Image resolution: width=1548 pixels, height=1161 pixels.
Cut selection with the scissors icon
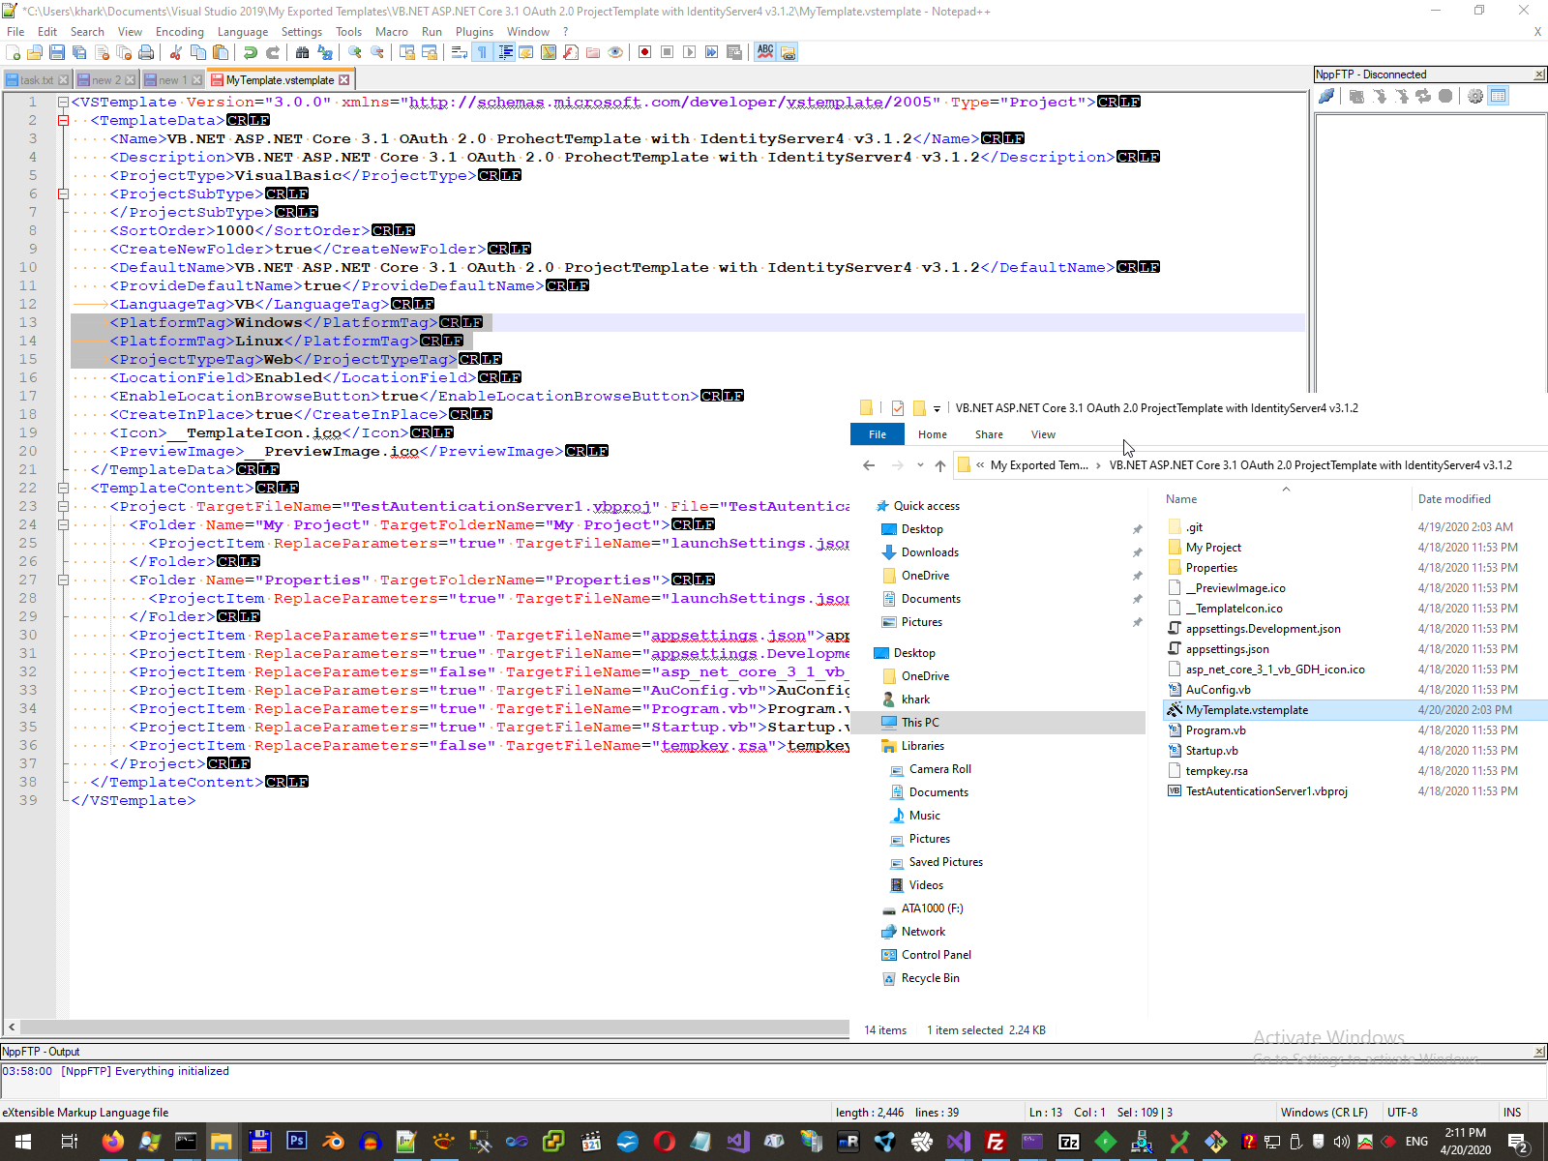177,52
